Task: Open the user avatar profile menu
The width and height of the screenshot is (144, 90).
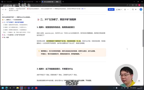Action: 141,9
